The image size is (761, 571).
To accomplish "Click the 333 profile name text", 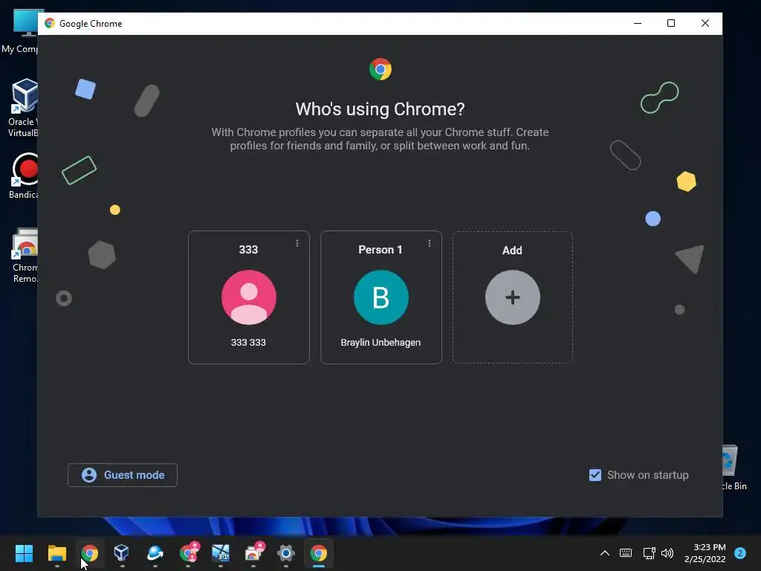I will [248, 250].
